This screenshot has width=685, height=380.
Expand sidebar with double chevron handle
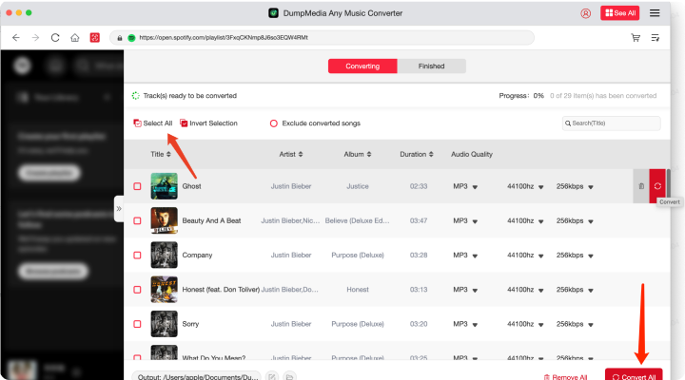click(119, 209)
